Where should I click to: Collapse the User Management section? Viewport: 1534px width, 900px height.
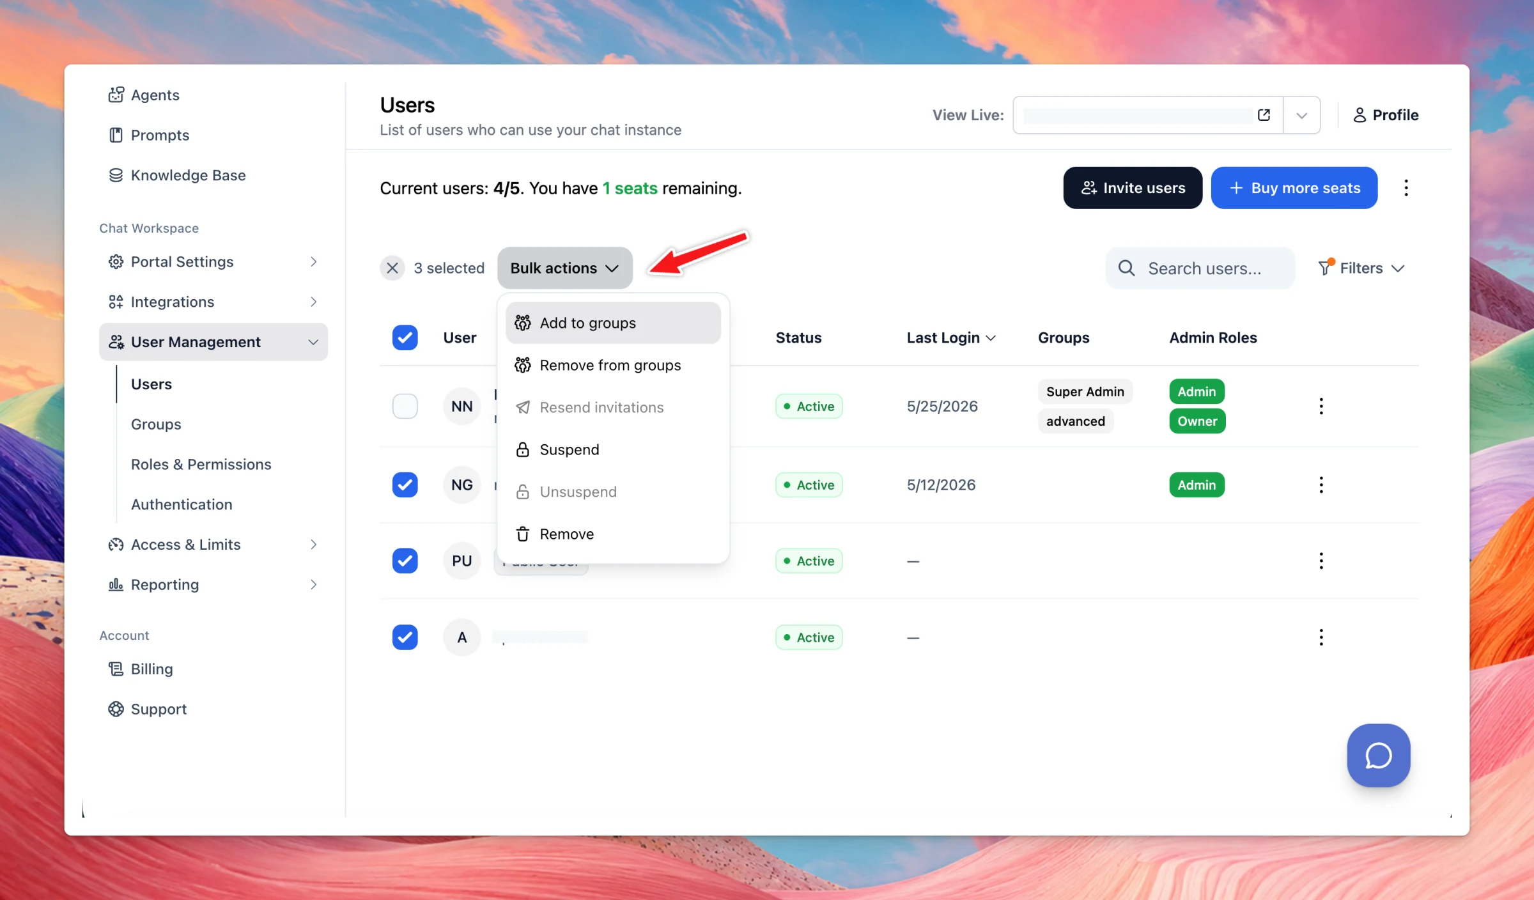pyautogui.click(x=213, y=342)
